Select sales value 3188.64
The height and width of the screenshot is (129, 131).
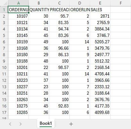100,93
